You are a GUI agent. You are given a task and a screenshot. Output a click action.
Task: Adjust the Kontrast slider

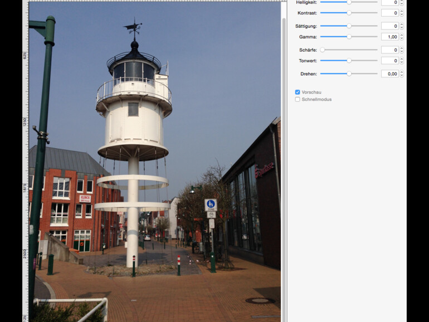pyautogui.click(x=349, y=13)
